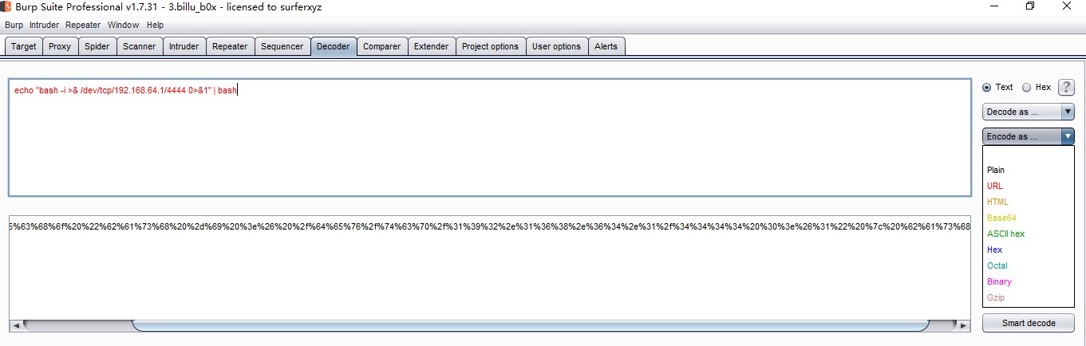This screenshot has width=1086, height=346.
Task: Switch to the Target tab
Action: 23,46
